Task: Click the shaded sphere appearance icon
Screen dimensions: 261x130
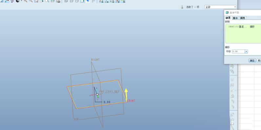Action: tap(18, 1)
